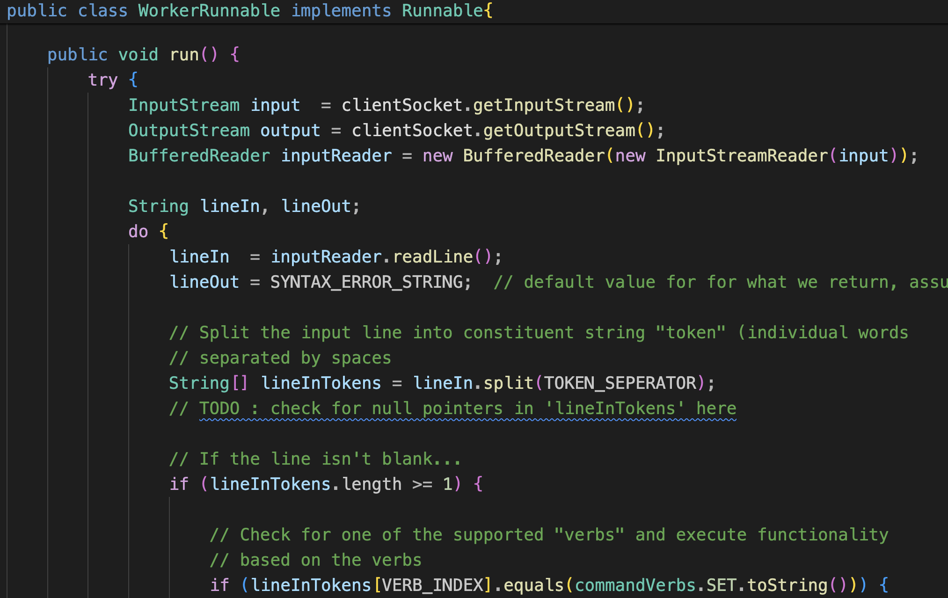Click the Runnable interface name
Viewport: 948px width, 598px height.
point(442,11)
